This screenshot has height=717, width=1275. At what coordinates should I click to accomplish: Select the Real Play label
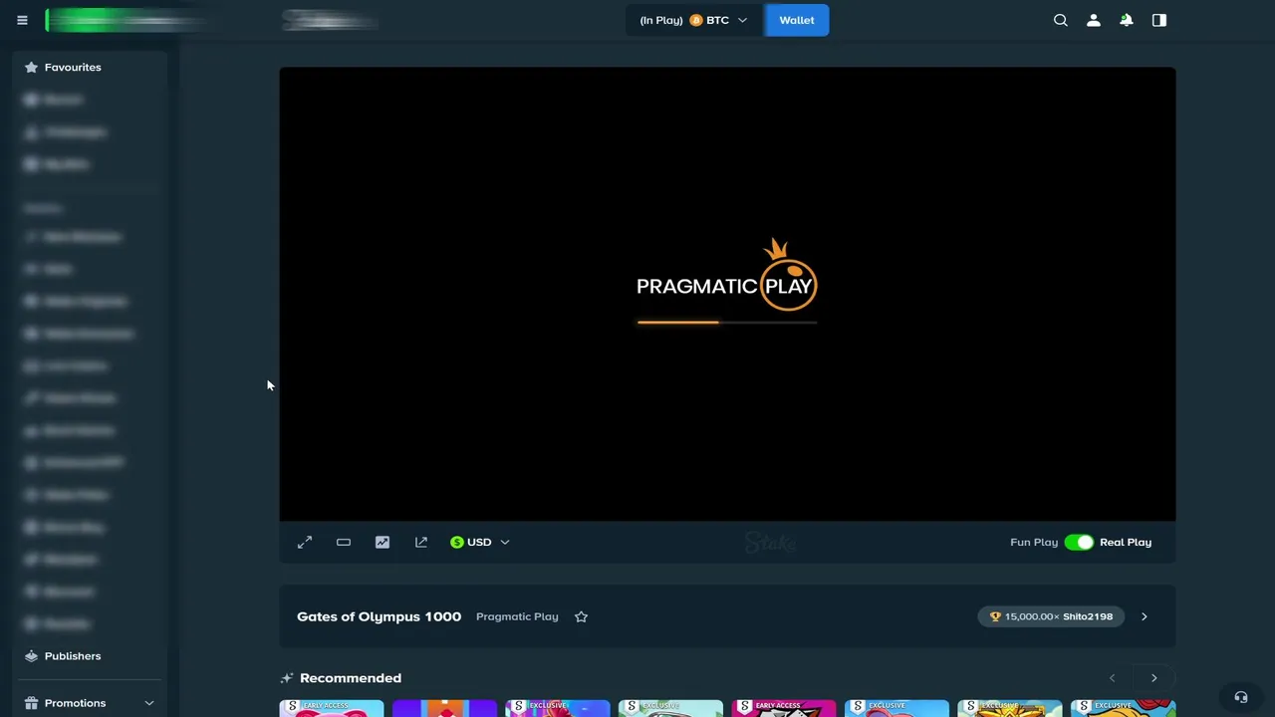(x=1126, y=542)
